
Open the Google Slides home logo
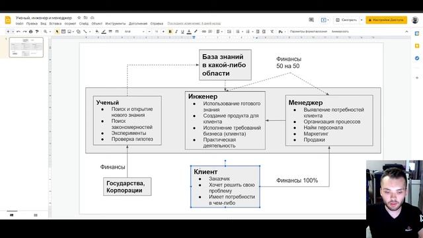[x=8, y=20]
